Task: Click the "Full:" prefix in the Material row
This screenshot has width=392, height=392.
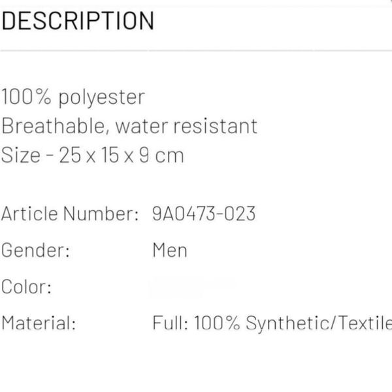Action: click(x=171, y=323)
